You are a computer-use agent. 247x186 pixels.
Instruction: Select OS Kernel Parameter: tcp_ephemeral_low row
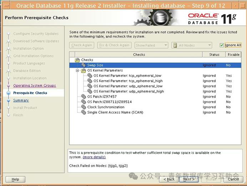[x=155, y=76]
